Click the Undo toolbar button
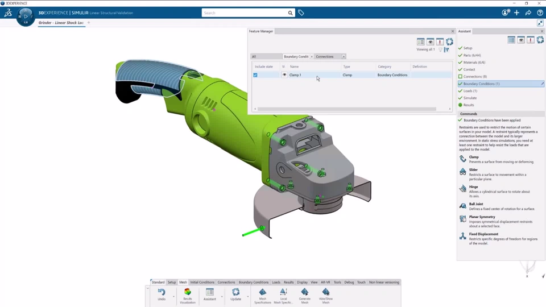 (162, 294)
